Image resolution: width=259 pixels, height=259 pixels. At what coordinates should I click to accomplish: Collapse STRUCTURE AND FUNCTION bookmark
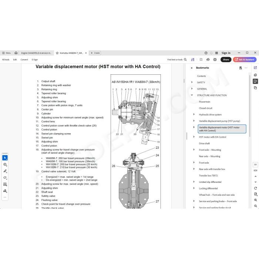pos(192,95)
